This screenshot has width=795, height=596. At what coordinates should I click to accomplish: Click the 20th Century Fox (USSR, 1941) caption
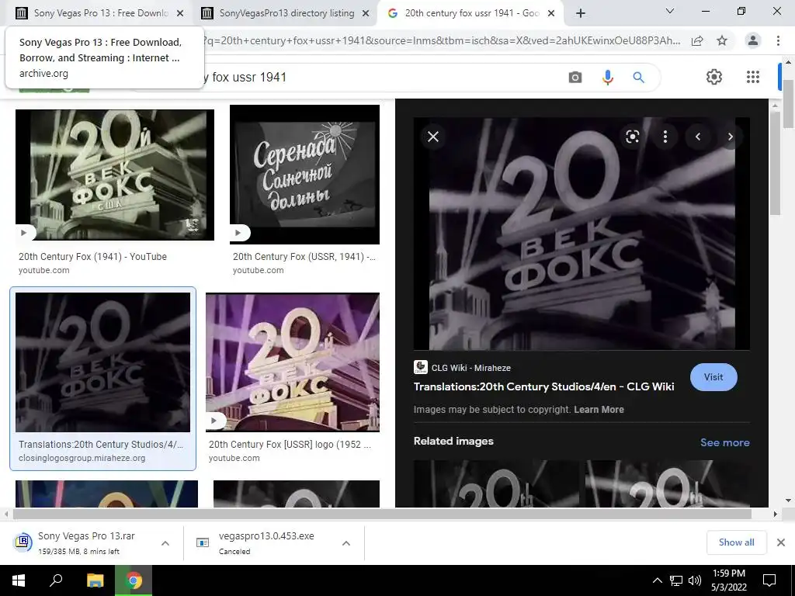(304, 256)
